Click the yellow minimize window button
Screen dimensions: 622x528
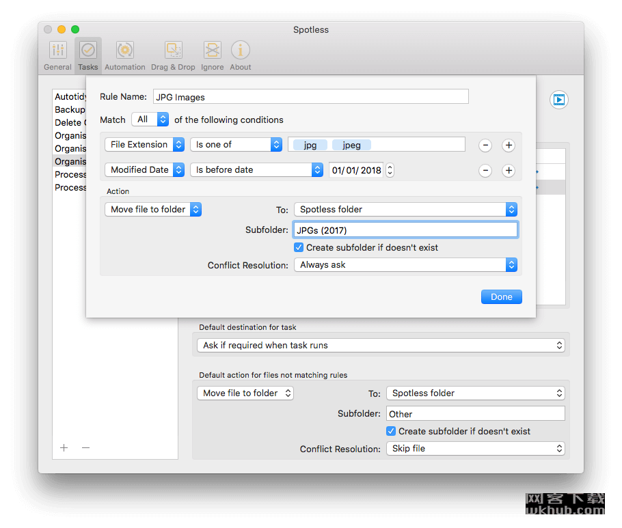(x=62, y=29)
